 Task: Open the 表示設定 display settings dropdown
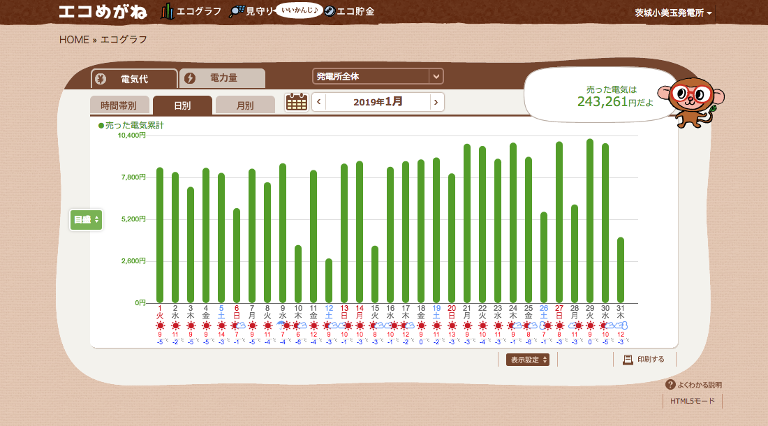[x=528, y=360]
